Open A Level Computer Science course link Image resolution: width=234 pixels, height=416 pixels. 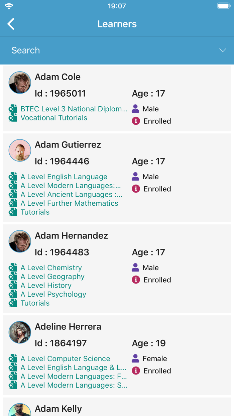click(x=65, y=358)
